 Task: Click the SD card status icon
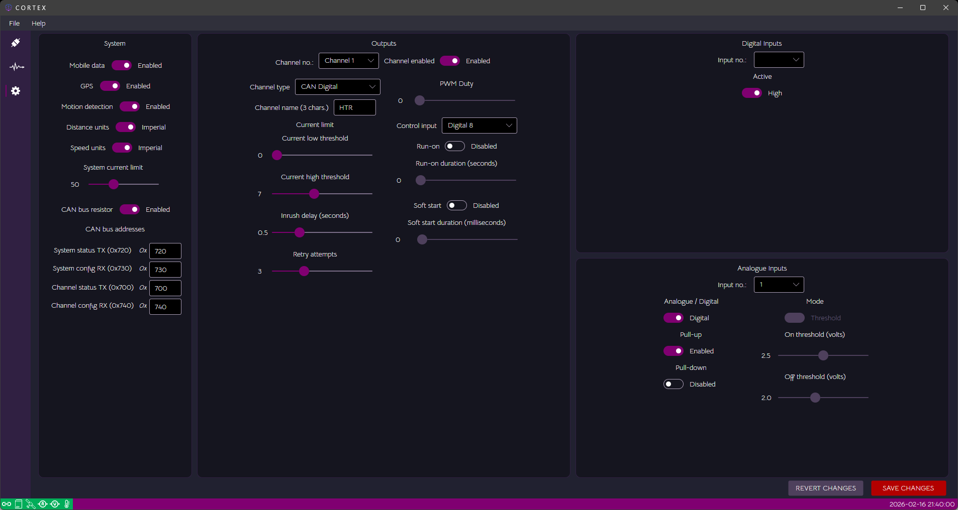point(19,504)
